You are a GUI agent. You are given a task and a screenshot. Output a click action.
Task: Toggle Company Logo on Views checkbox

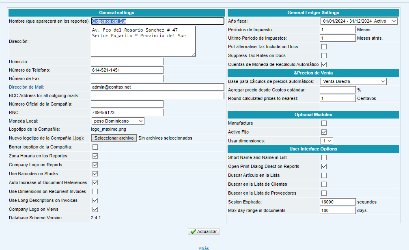coord(95,209)
